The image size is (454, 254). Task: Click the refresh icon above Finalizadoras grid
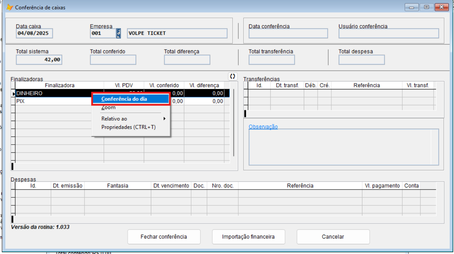click(x=232, y=76)
